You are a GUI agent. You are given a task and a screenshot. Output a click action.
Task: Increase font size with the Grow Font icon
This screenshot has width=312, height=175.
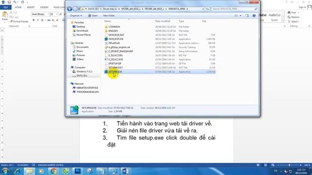60,14
